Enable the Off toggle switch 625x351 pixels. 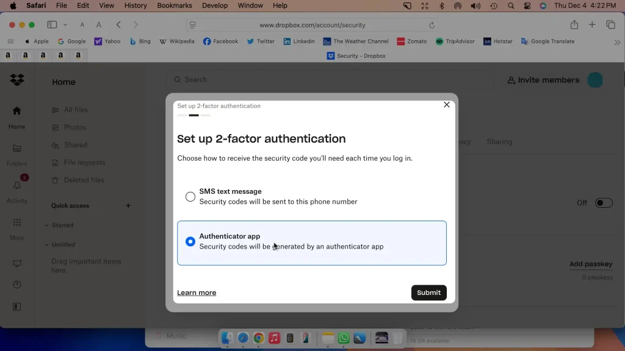(x=604, y=203)
